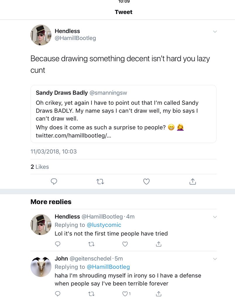
Task: Retweet Hendless's 'not the first time' reply
Action: 91,244
